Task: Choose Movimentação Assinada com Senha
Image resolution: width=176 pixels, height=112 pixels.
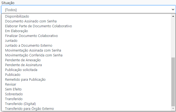Action: (33, 50)
